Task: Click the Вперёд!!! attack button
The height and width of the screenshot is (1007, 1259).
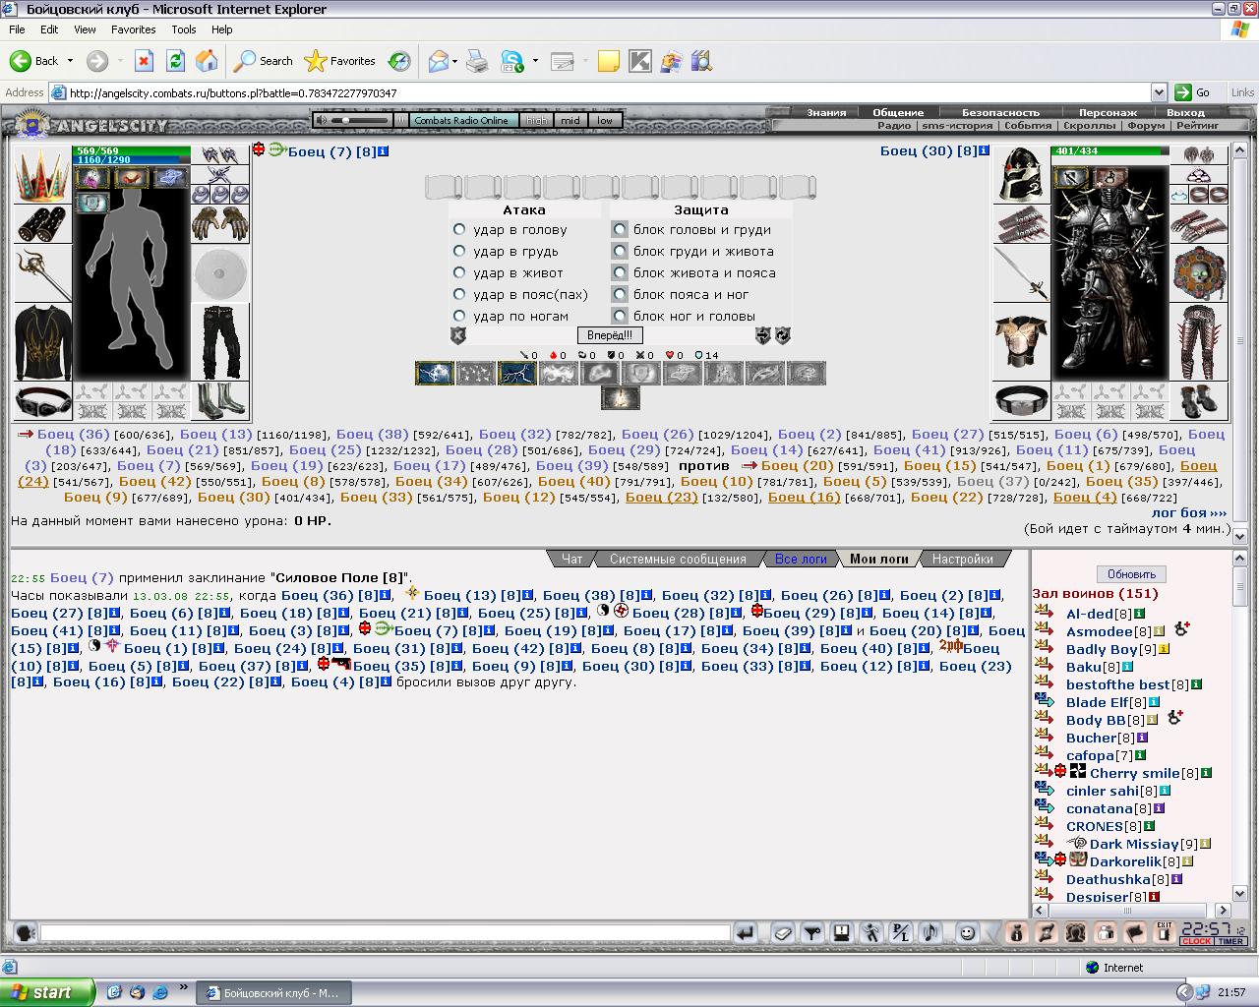Action: (610, 335)
